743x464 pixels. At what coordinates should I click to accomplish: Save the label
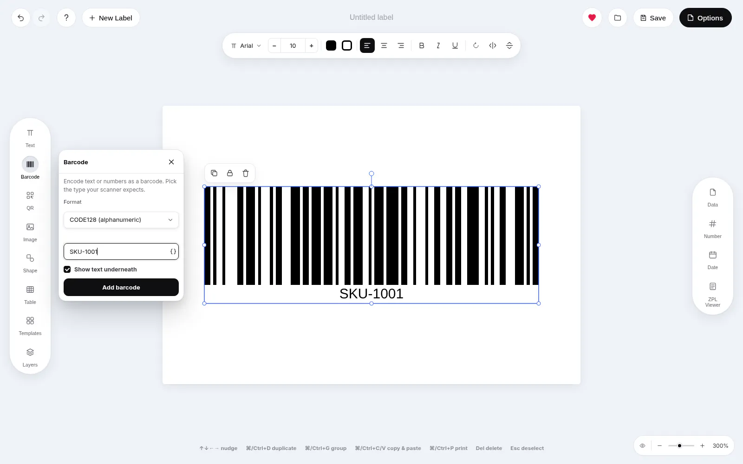click(653, 18)
